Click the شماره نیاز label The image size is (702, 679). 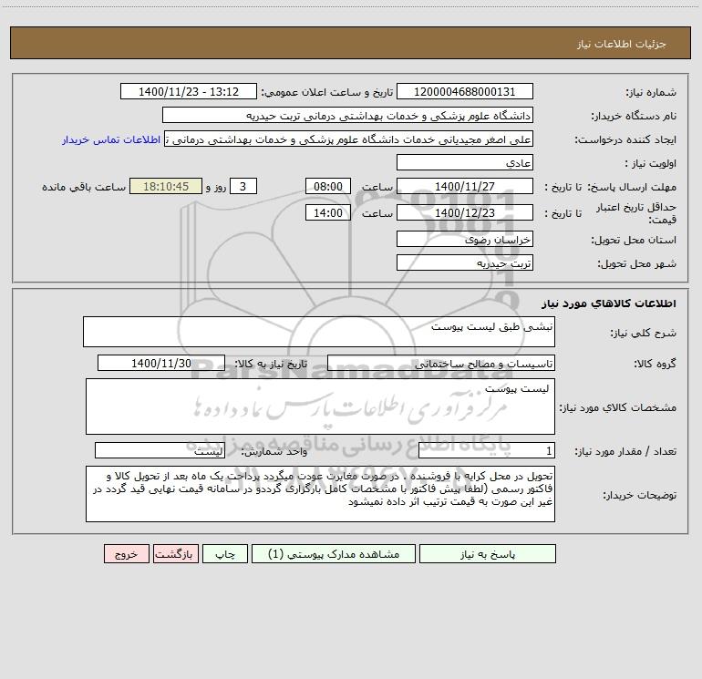click(651, 93)
